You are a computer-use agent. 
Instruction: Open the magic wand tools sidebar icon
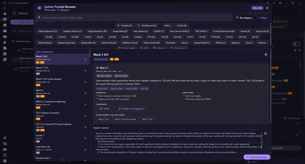(5, 42)
